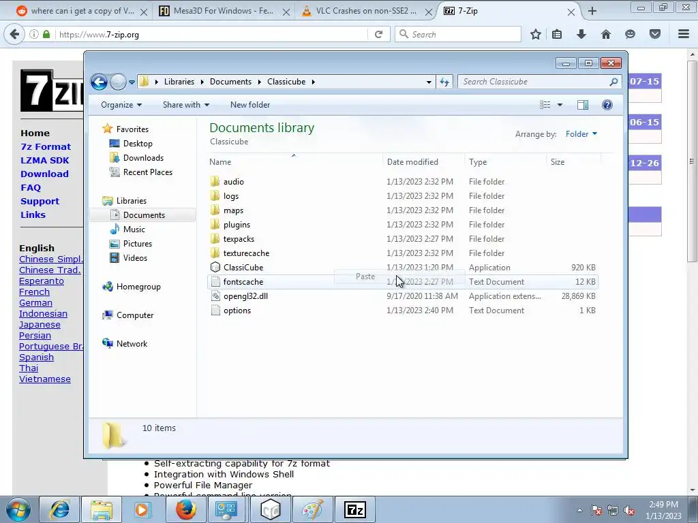
Task: Switch to the VLC Crashes tab
Action: coord(366,11)
